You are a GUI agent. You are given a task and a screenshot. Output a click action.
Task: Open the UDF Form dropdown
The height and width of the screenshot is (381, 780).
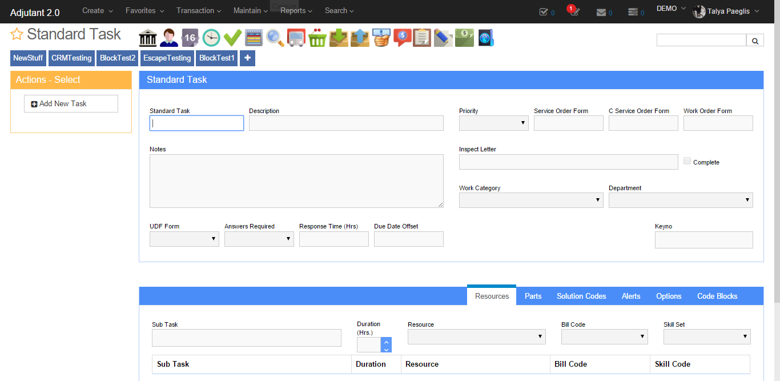point(184,239)
